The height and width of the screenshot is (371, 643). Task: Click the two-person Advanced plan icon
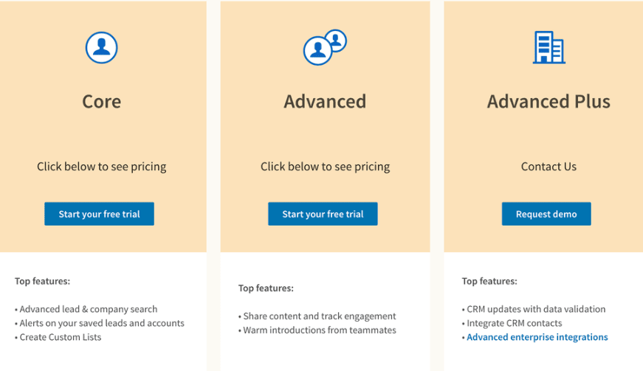[325, 47]
